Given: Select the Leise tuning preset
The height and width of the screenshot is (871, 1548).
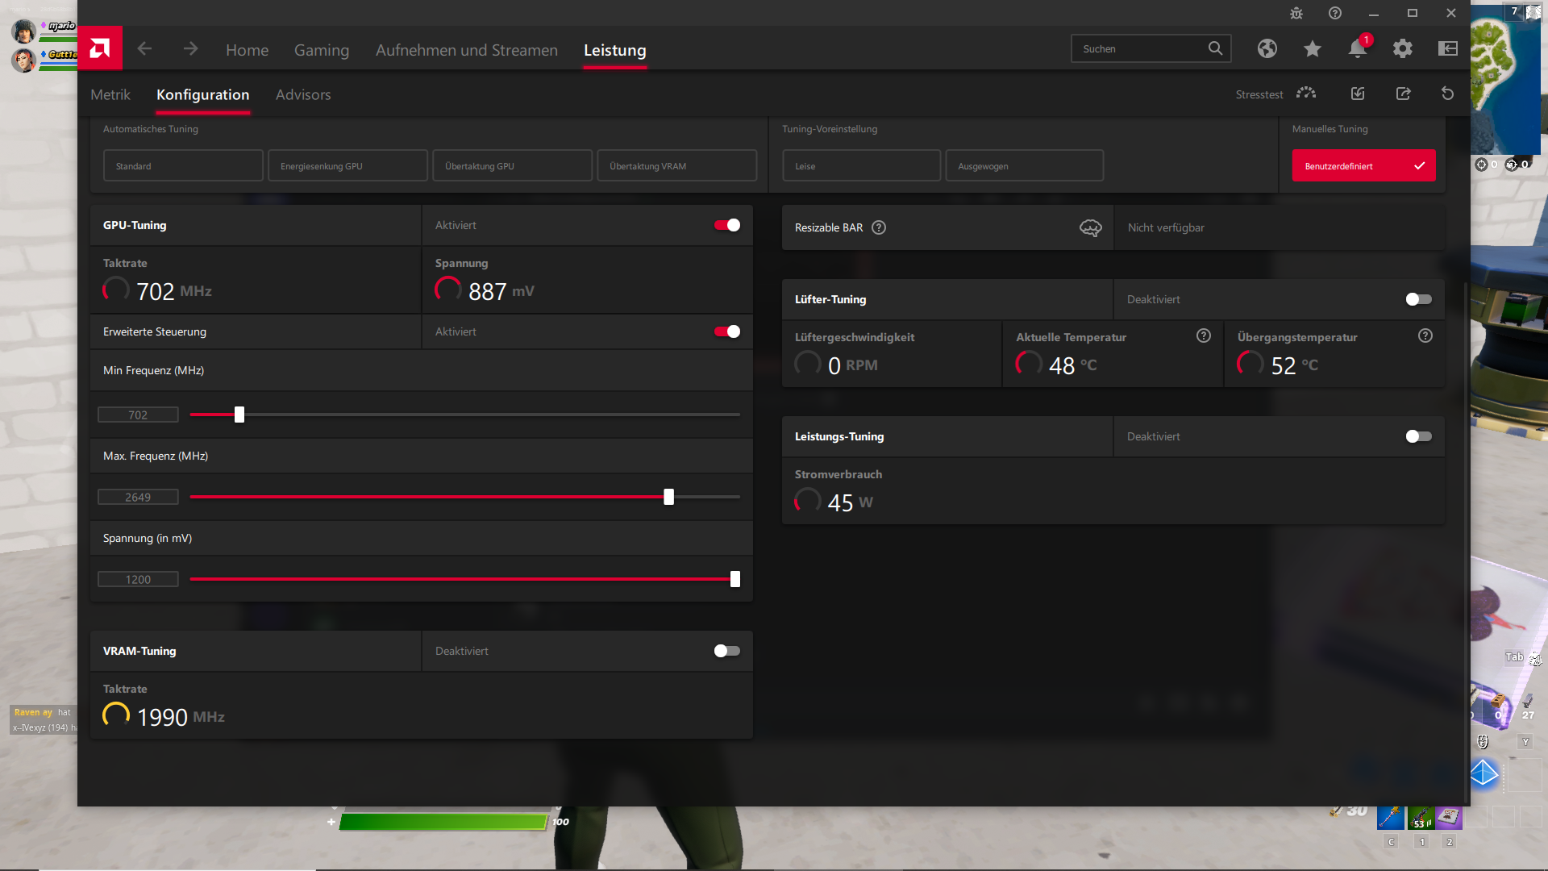Looking at the screenshot, I should 861,166.
